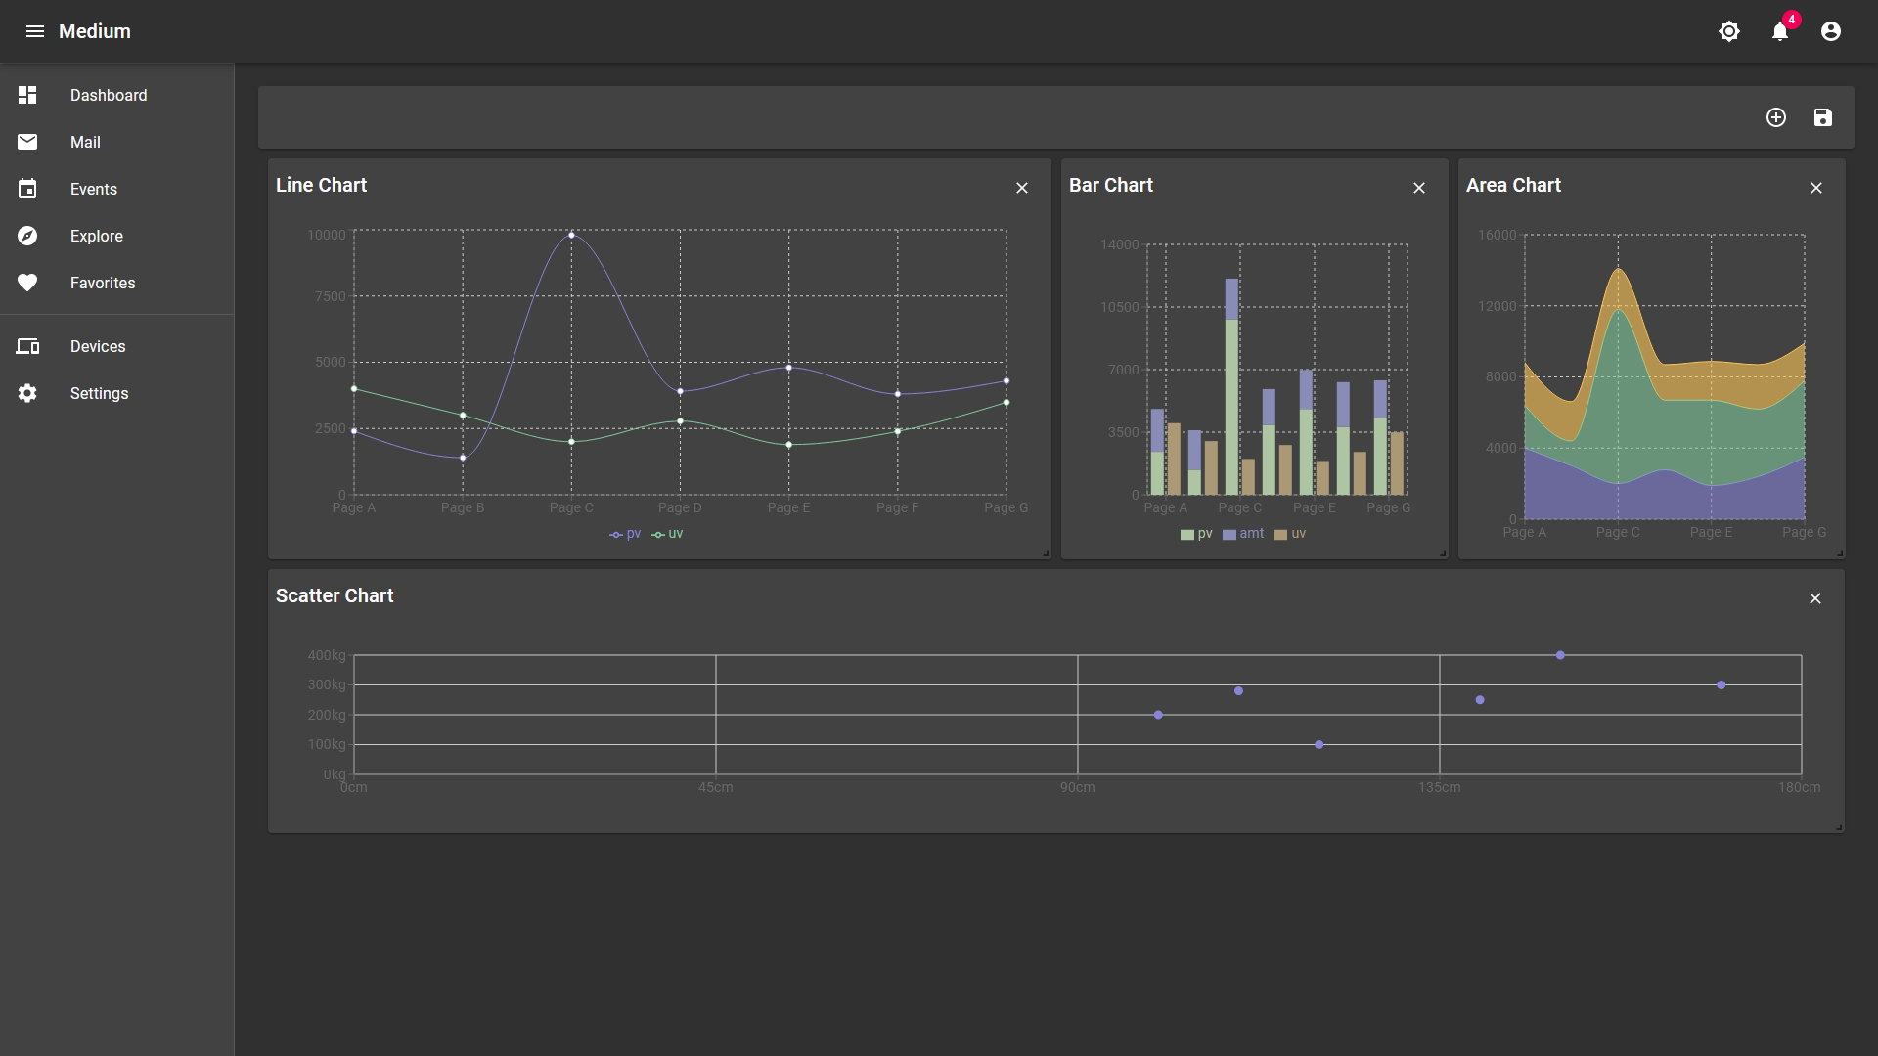The width and height of the screenshot is (1878, 1056).
Task: Open Devices from the sidebar
Action: [98, 346]
